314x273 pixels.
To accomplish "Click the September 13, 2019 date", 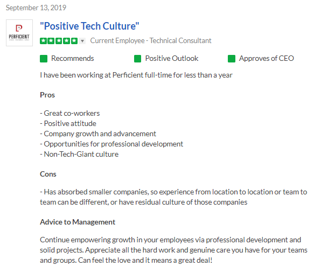I will pyautogui.click(x=36, y=8).
